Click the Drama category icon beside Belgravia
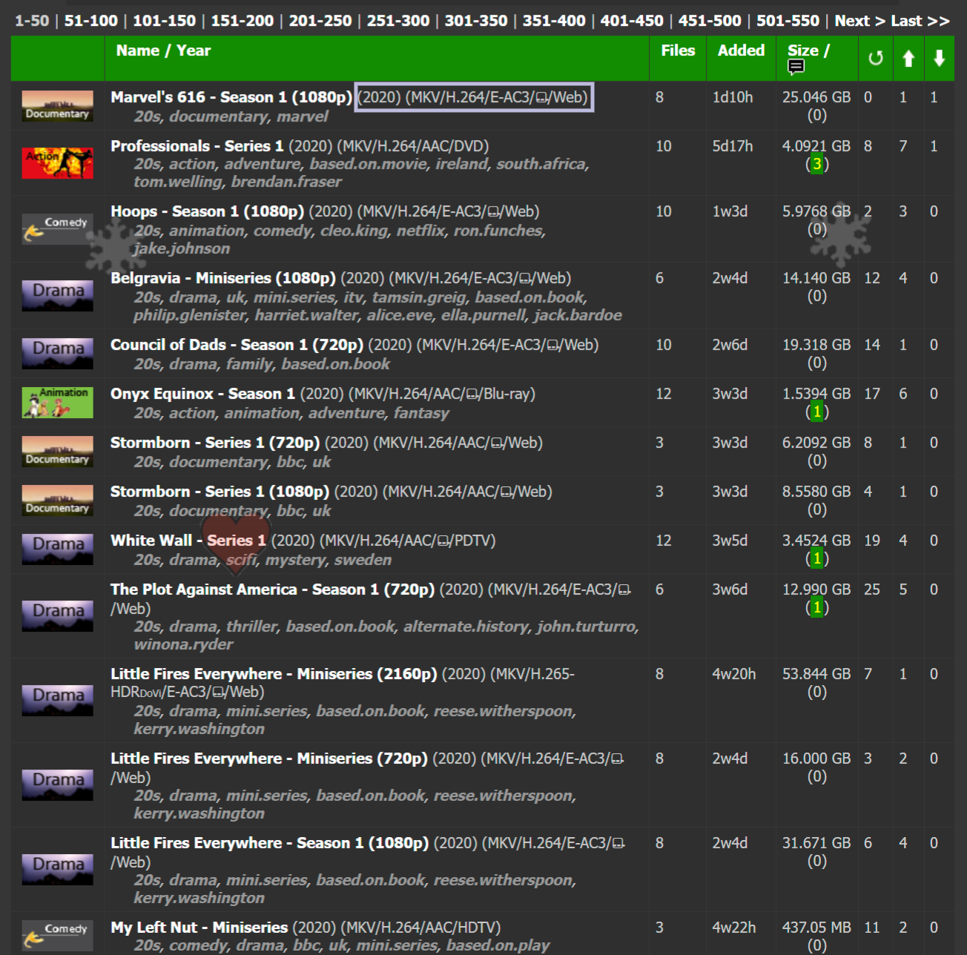 coord(57,295)
